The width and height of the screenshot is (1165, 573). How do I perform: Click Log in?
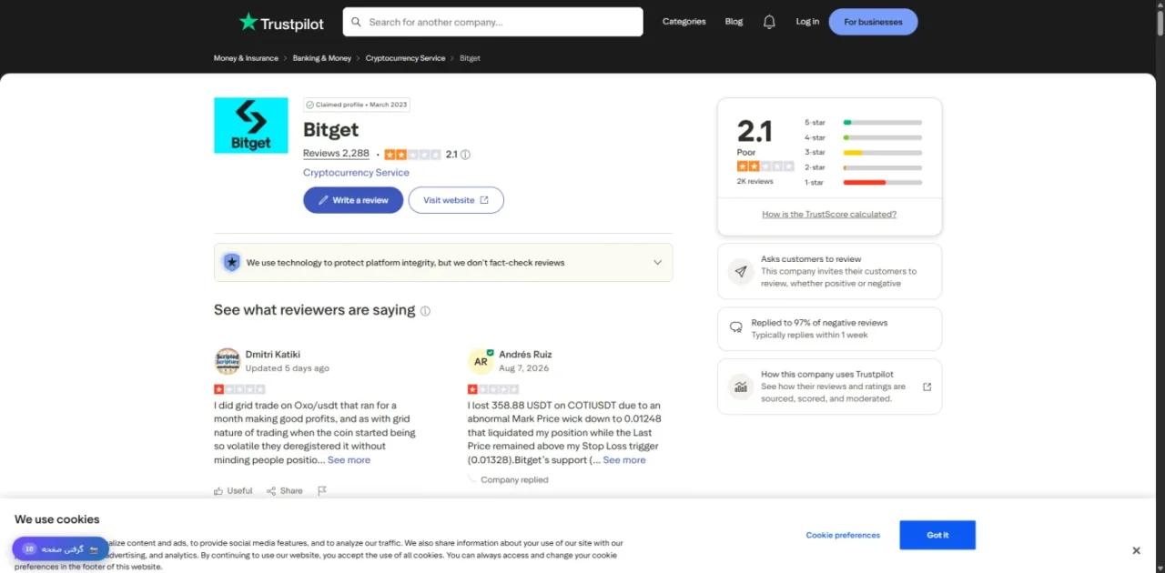[807, 22]
